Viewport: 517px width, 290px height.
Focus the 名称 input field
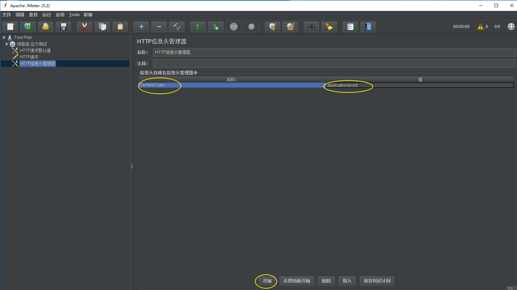[334, 52]
